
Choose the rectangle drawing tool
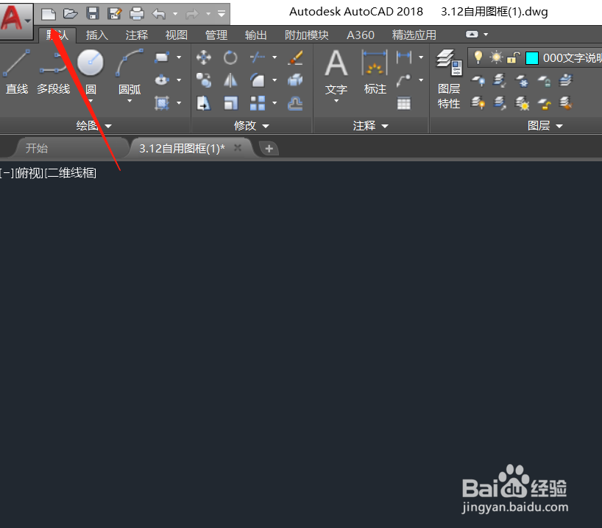point(162,57)
